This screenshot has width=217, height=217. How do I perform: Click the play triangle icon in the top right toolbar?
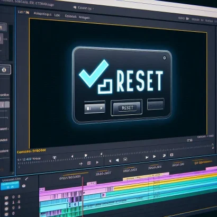pyautogui.click(x=187, y=19)
